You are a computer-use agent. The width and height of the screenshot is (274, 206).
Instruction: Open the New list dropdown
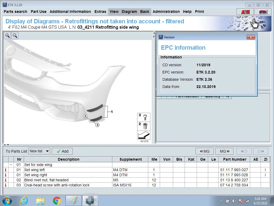pos(39,151)
